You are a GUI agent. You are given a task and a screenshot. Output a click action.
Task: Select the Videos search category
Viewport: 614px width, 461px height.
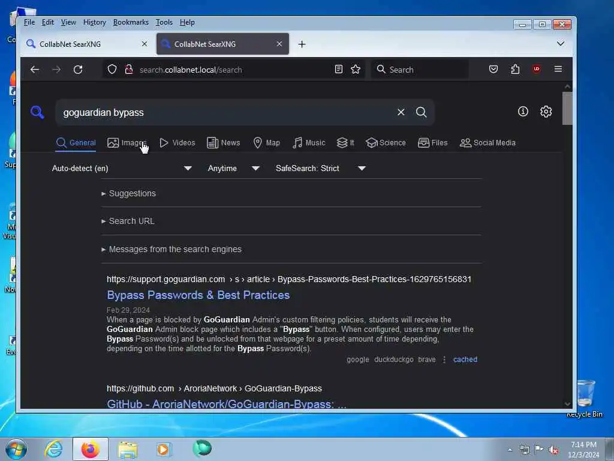(177, 143)
